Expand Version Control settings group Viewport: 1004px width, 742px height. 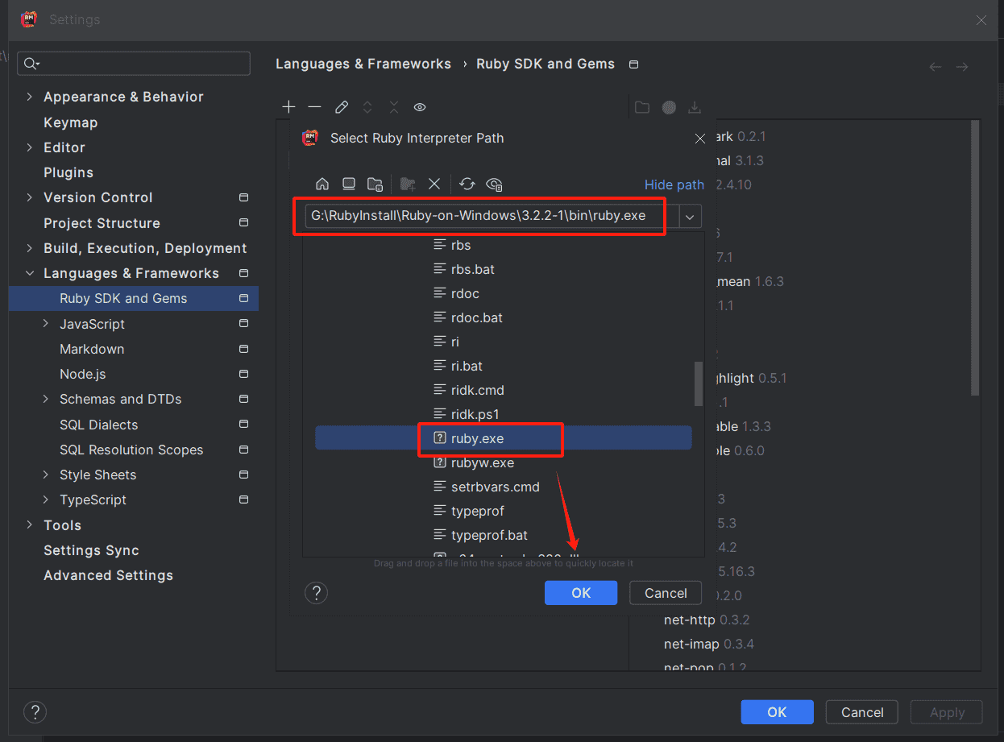point(30,197)
